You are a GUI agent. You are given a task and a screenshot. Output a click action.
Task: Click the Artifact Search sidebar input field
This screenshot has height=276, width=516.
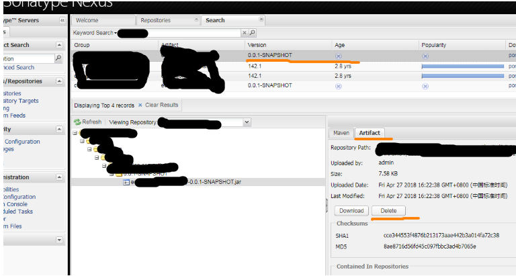coord(29,58)
